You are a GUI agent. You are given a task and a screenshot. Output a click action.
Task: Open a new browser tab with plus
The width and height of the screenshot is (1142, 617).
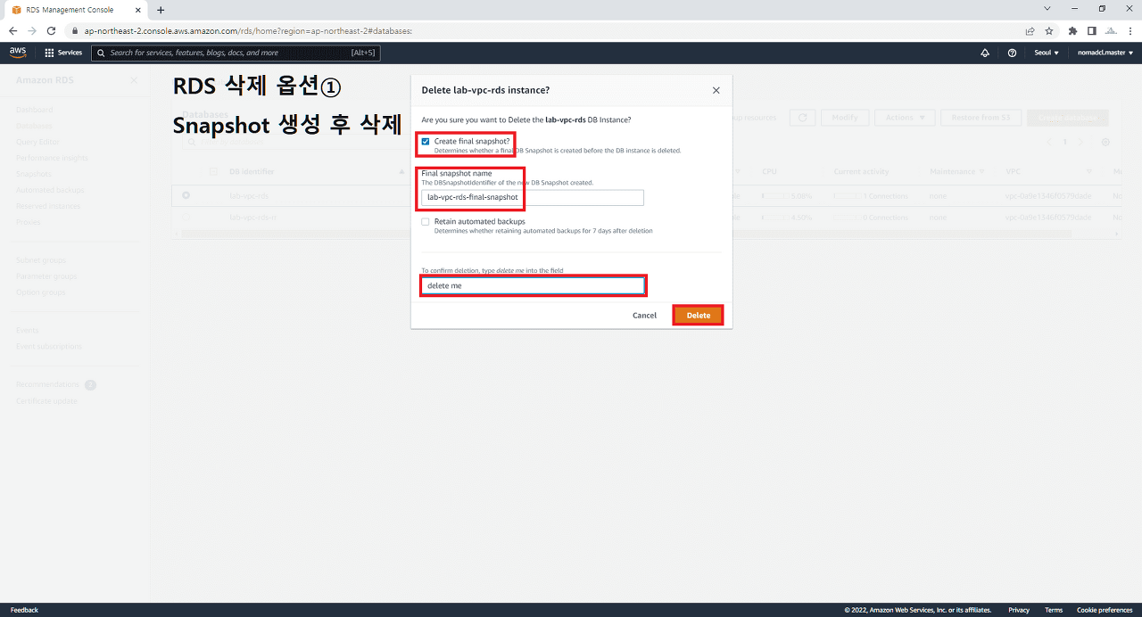(x=161, y=10)
